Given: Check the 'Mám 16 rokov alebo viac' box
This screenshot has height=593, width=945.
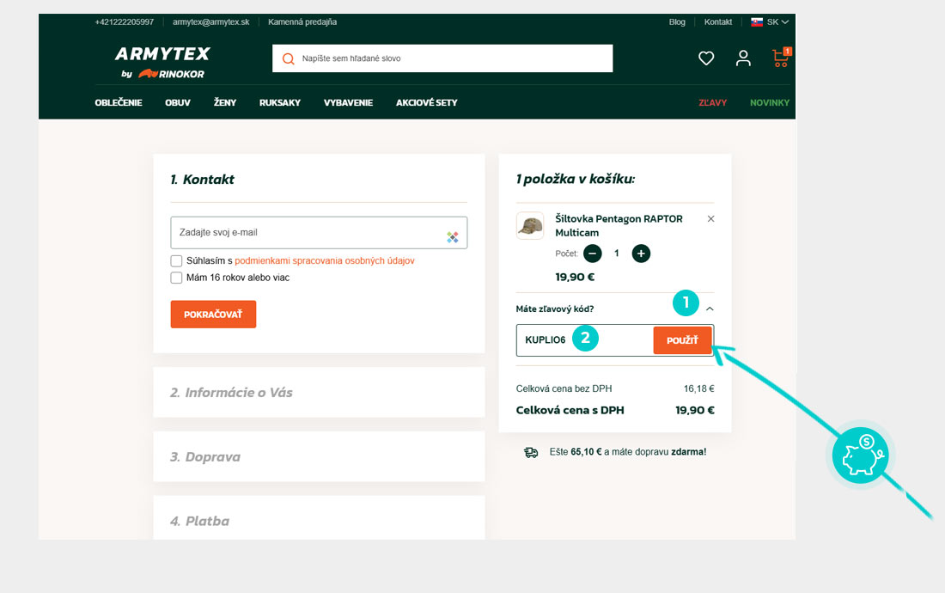Looking at the screenshot, I should click(x=176, y=278).
